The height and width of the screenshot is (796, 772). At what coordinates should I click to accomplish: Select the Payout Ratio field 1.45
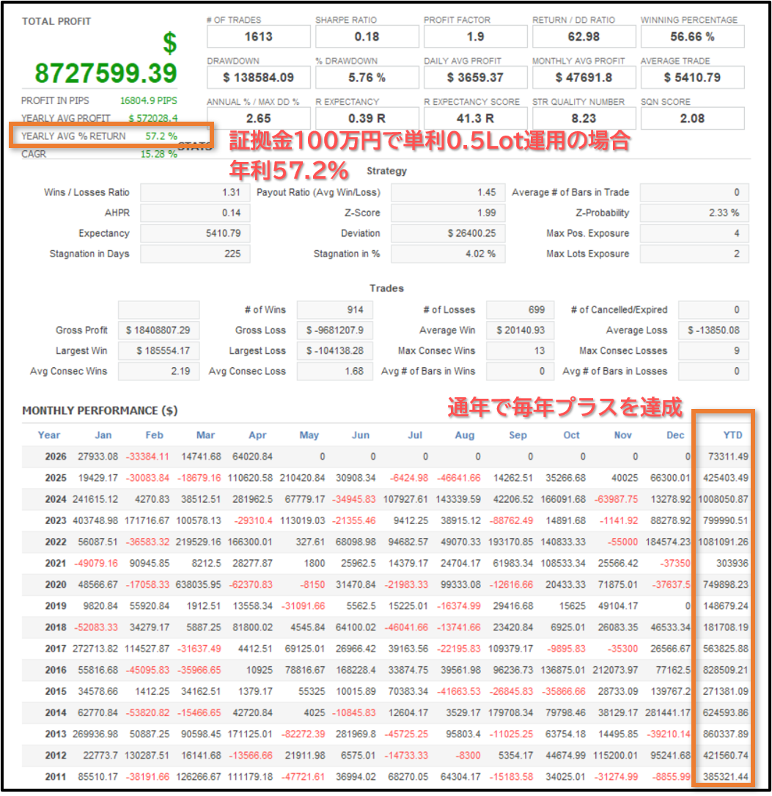click(x=448, y=192)
